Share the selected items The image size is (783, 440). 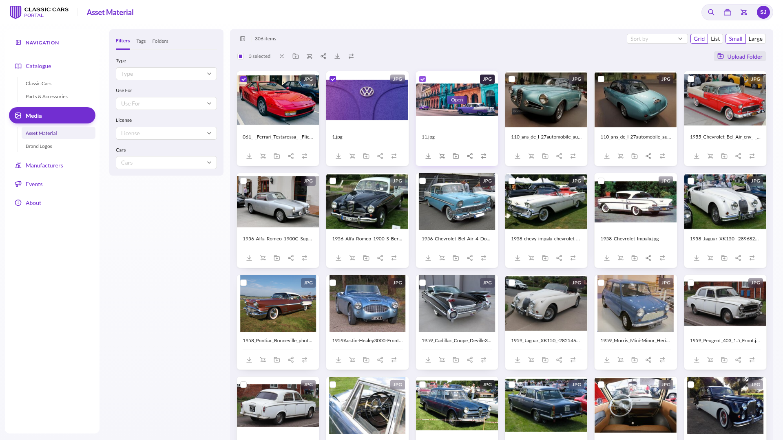pos(323,56)
